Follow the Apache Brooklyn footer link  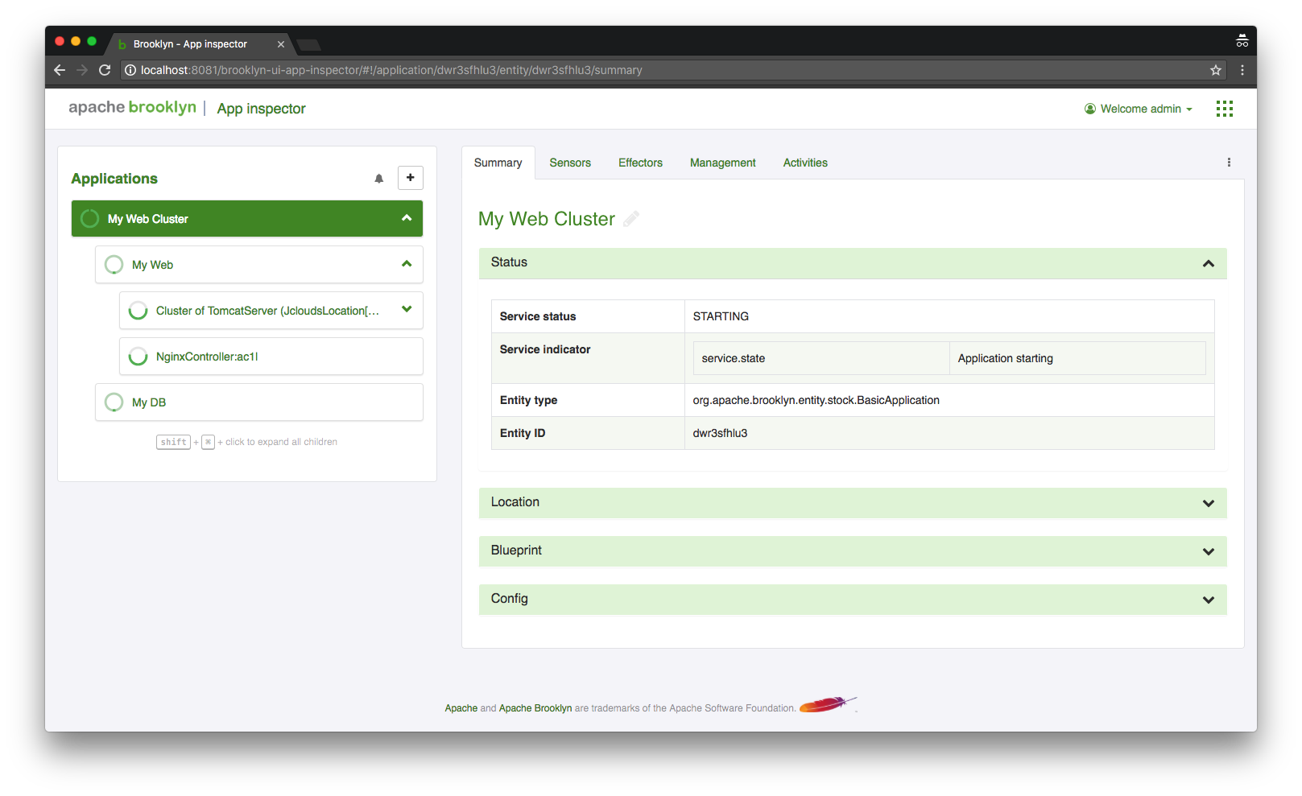tap(535, 708)
